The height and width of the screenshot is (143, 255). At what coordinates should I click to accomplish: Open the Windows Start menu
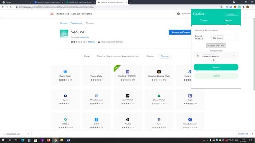tap(3, 140)
